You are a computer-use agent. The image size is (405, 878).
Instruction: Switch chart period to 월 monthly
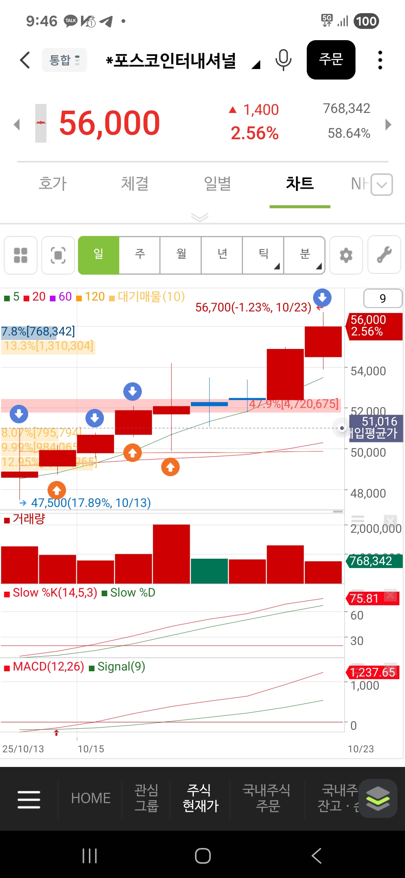click(181, 255)
